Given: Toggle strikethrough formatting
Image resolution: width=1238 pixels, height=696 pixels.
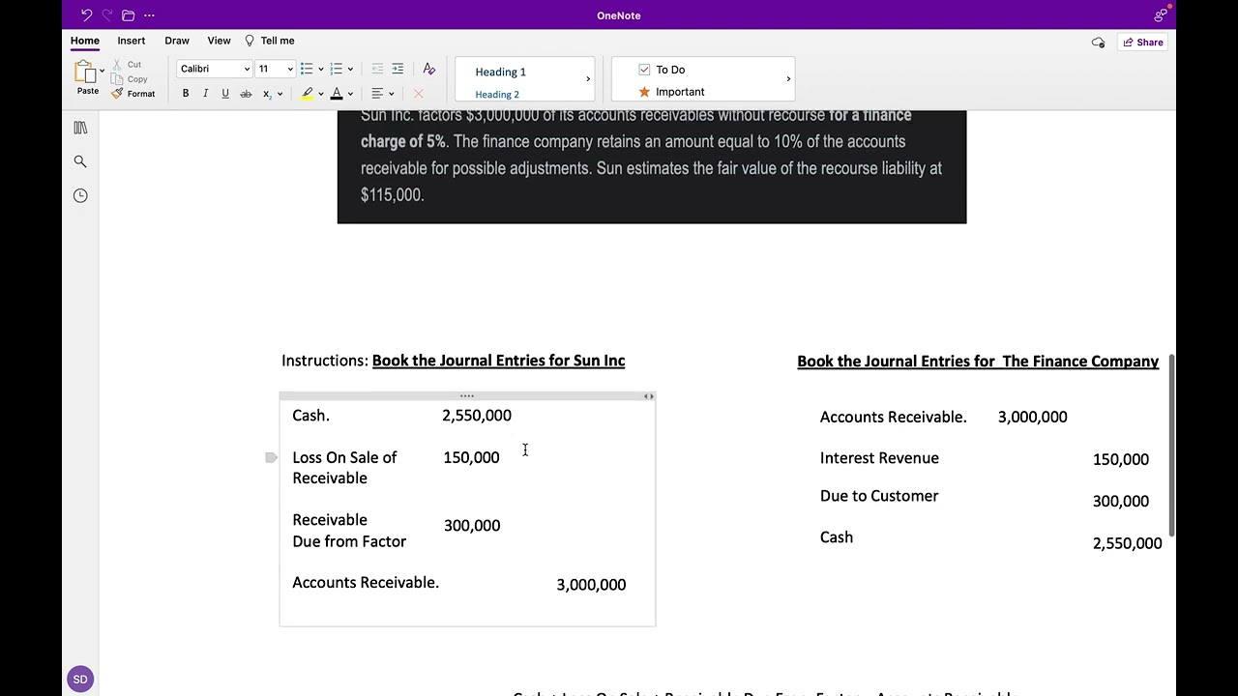Looking at the screenshot, I should click(246, 94).
